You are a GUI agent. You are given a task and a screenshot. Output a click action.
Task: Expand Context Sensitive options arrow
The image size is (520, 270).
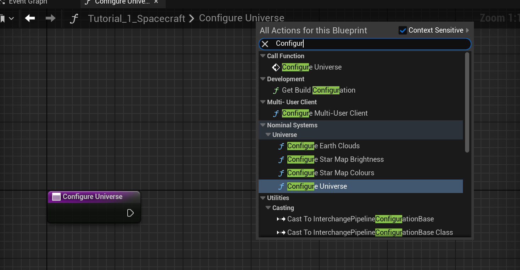[x=468, y=31]
